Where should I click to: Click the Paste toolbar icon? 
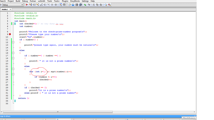pos(101,5)
